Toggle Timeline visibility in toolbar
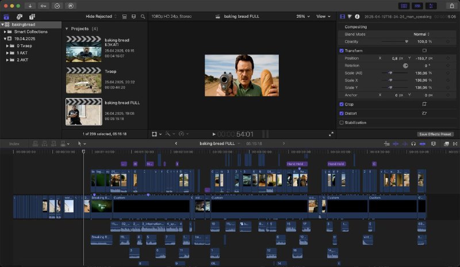The width and height of the screenshot is (460, 267). (x=417, y=6)
